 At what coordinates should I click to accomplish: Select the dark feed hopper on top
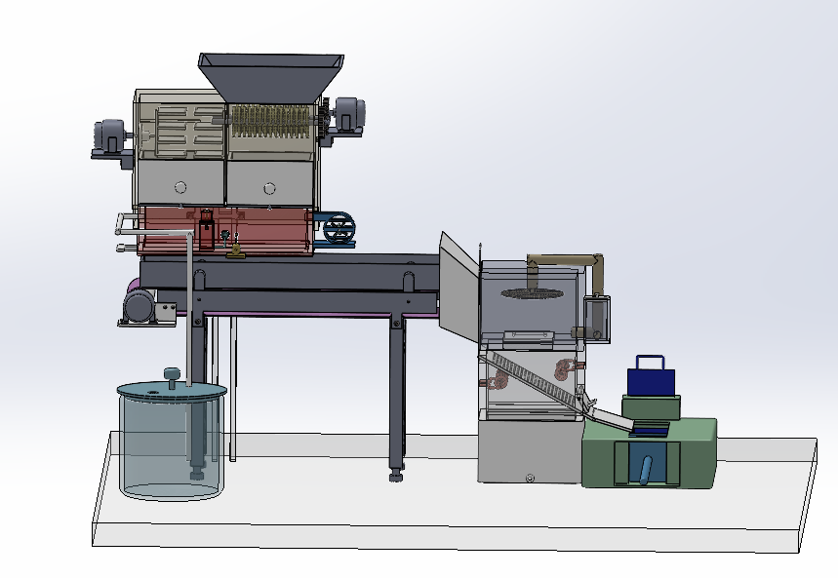click(271, 77)
